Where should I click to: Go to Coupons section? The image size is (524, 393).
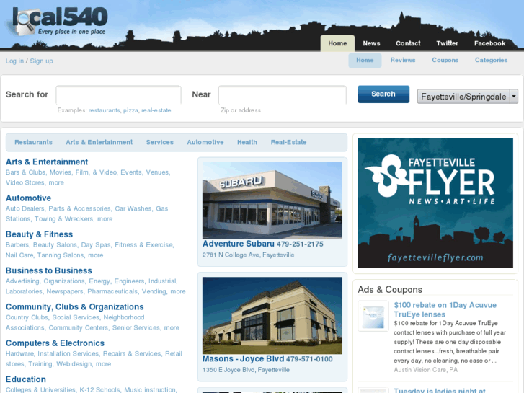445,60
